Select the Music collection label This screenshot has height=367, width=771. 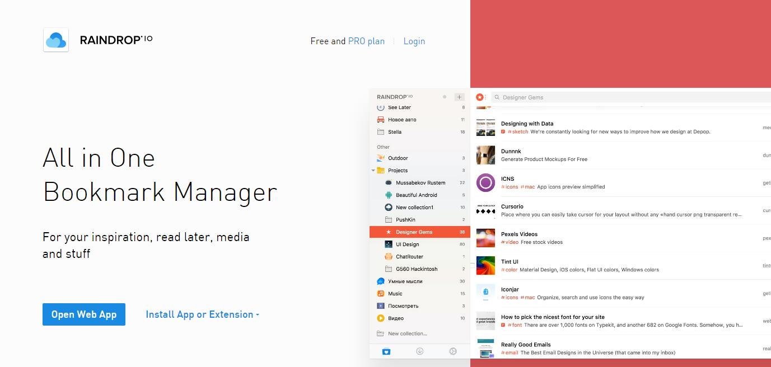(x=395, y=294)
